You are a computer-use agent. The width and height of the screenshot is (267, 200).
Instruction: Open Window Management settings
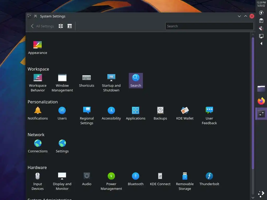62,83
